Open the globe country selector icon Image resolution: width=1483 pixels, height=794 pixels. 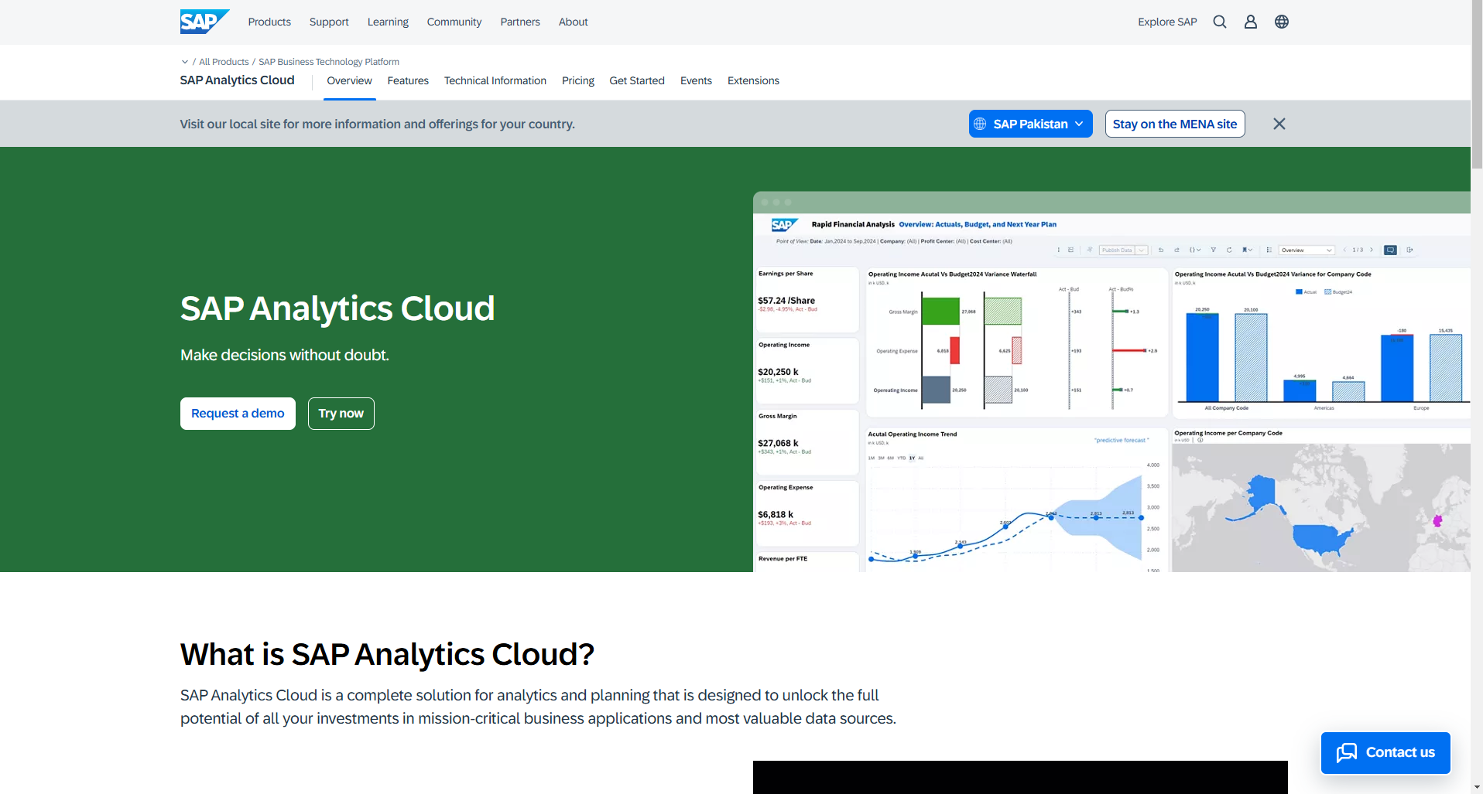(1282, 22)
